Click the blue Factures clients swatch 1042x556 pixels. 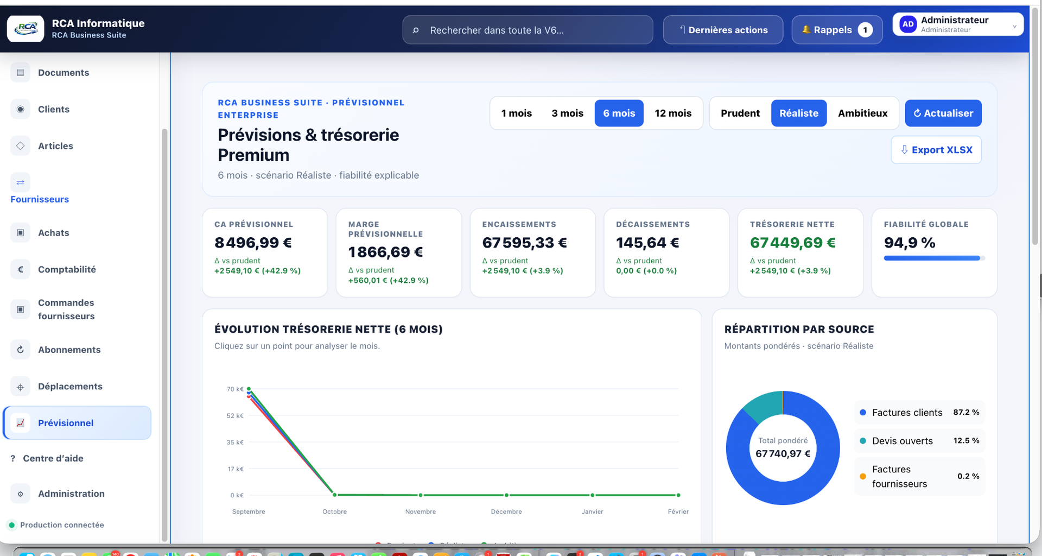tap(863, 413)
